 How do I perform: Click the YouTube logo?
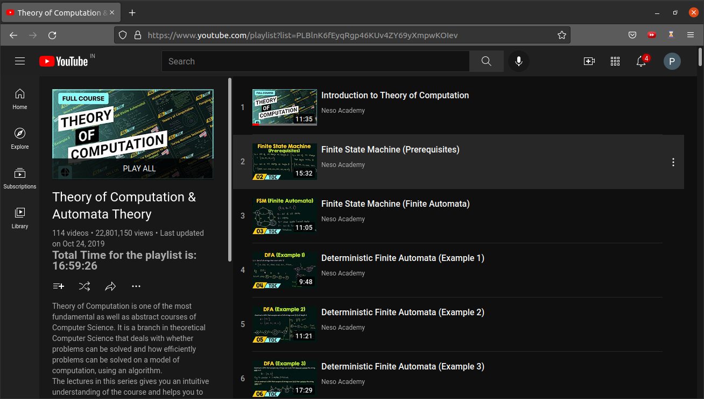click(x=64, y=61)
